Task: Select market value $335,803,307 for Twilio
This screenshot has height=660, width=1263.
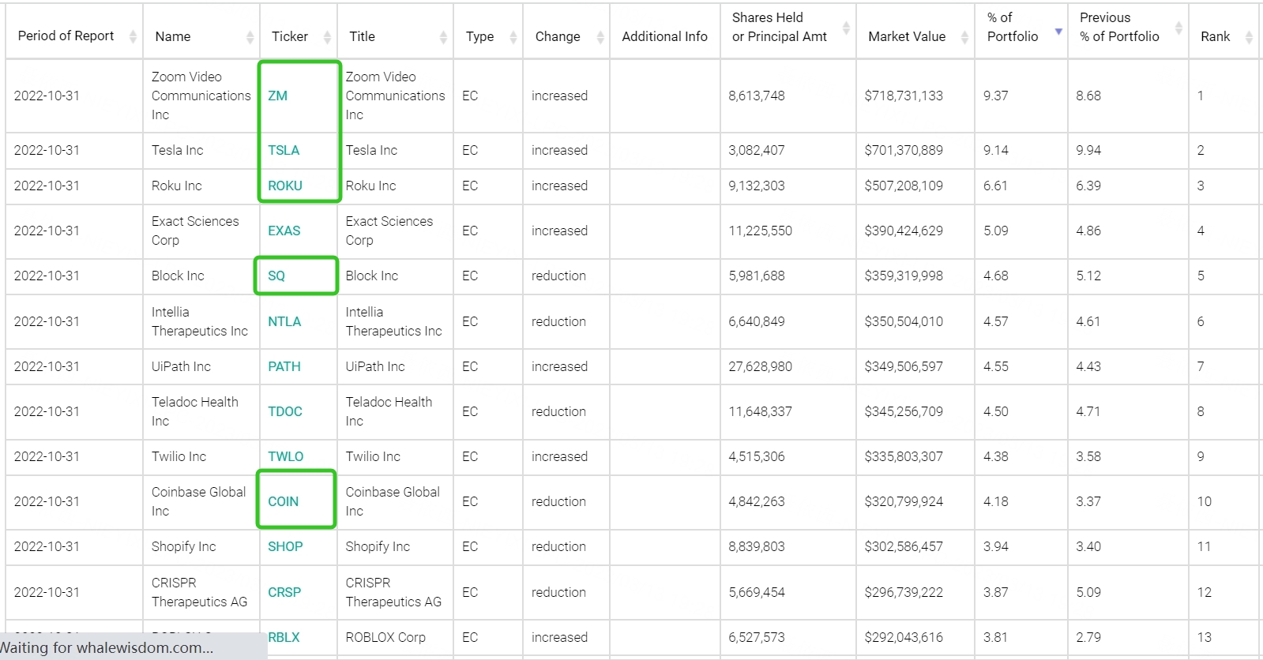Action: click(x=904, y=456)
